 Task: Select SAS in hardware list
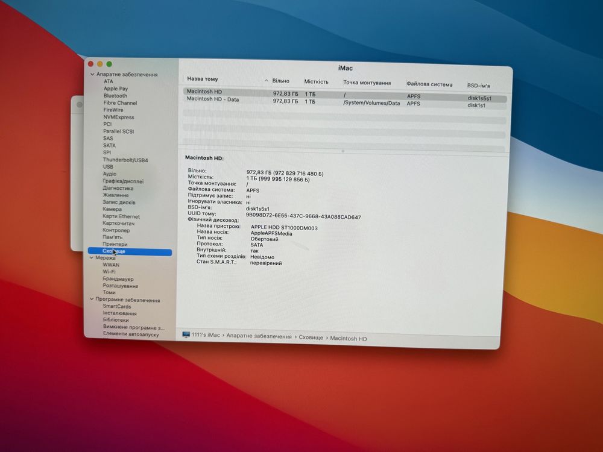coord(108,139)
